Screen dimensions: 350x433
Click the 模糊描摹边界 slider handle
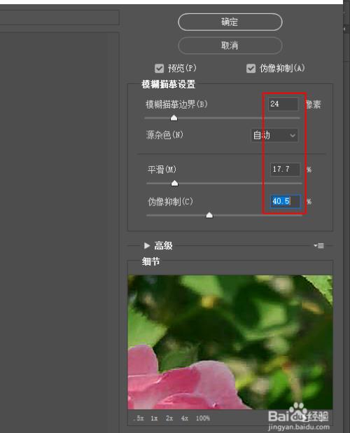[x=174, y=118]
